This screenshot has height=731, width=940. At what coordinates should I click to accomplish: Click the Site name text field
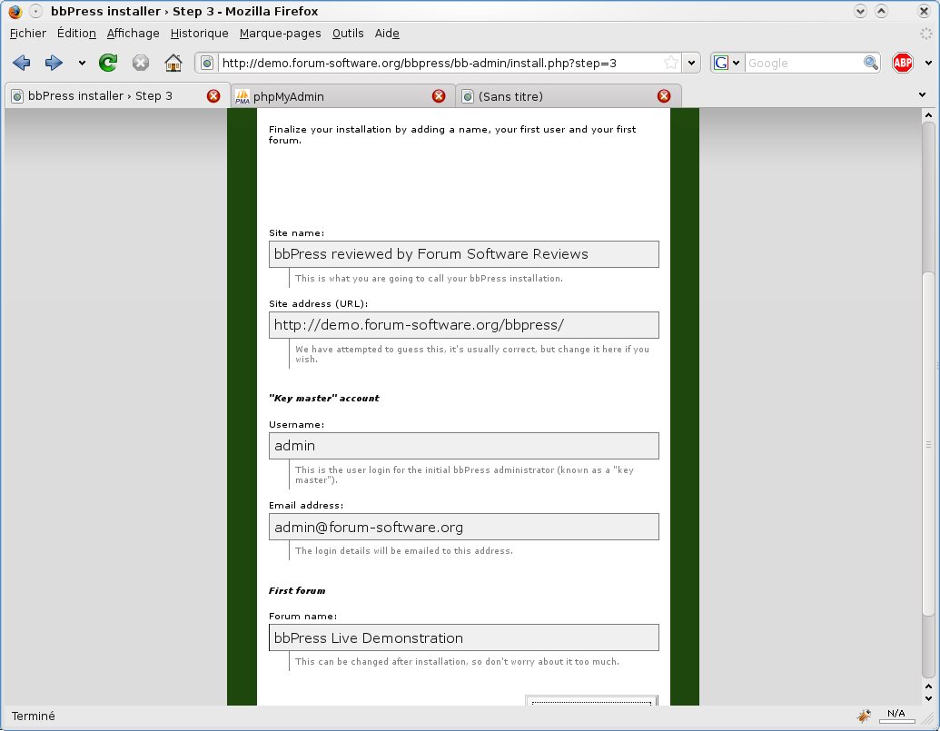click(464, 254)
